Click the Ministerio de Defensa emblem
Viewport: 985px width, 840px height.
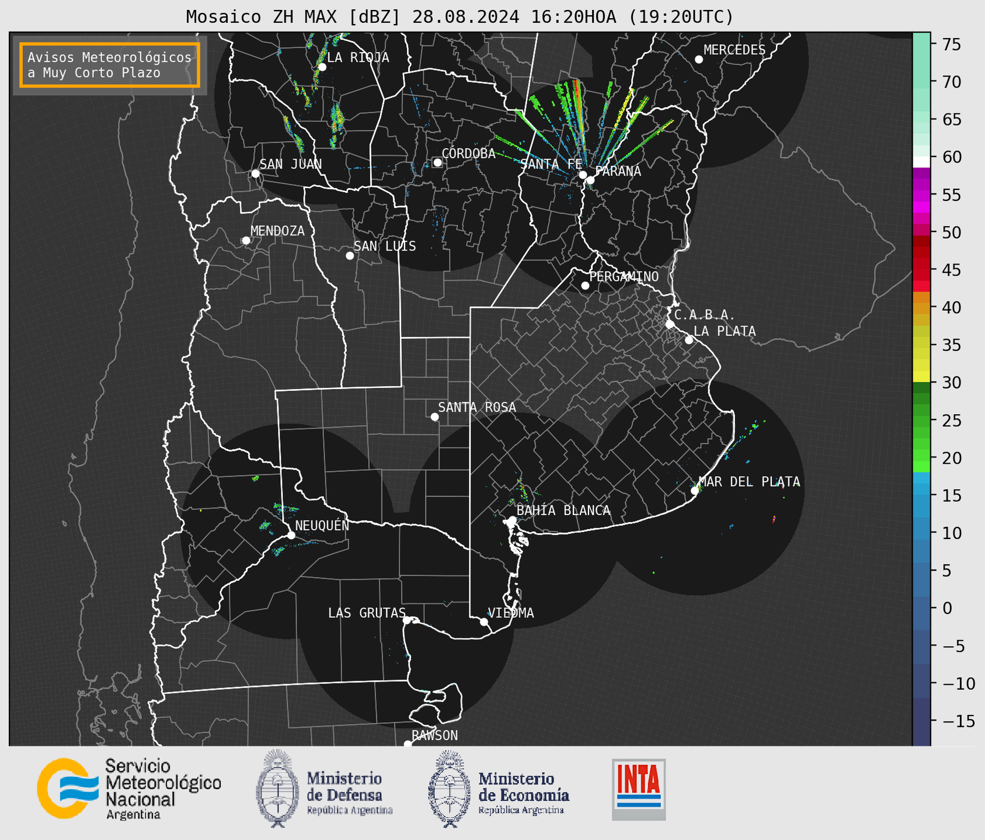pyautogui.click(x=277, y=789)
